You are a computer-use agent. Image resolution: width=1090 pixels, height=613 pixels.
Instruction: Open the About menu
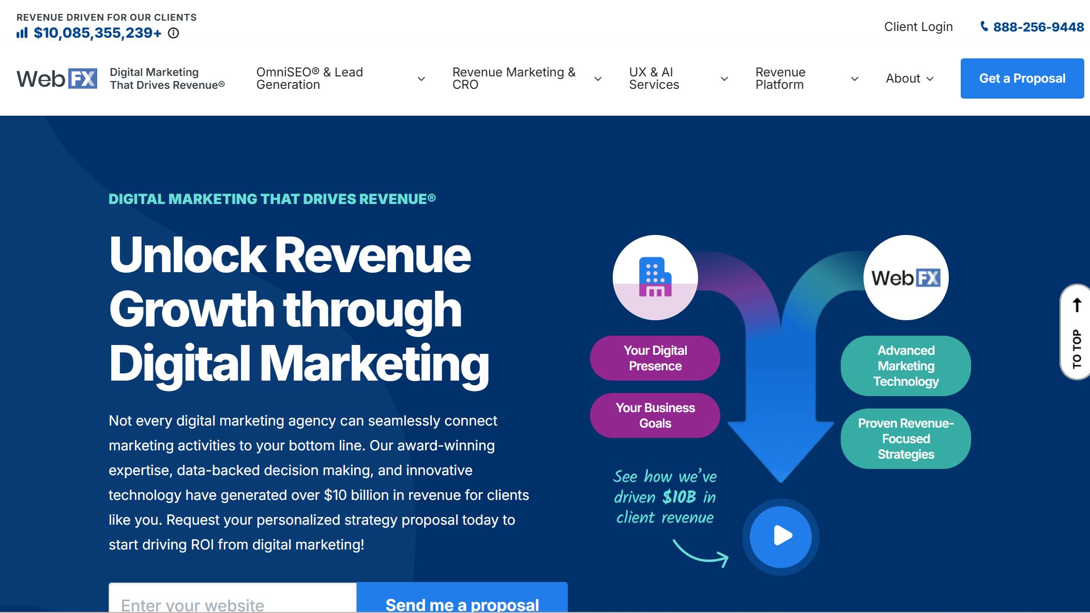point(909,78)
